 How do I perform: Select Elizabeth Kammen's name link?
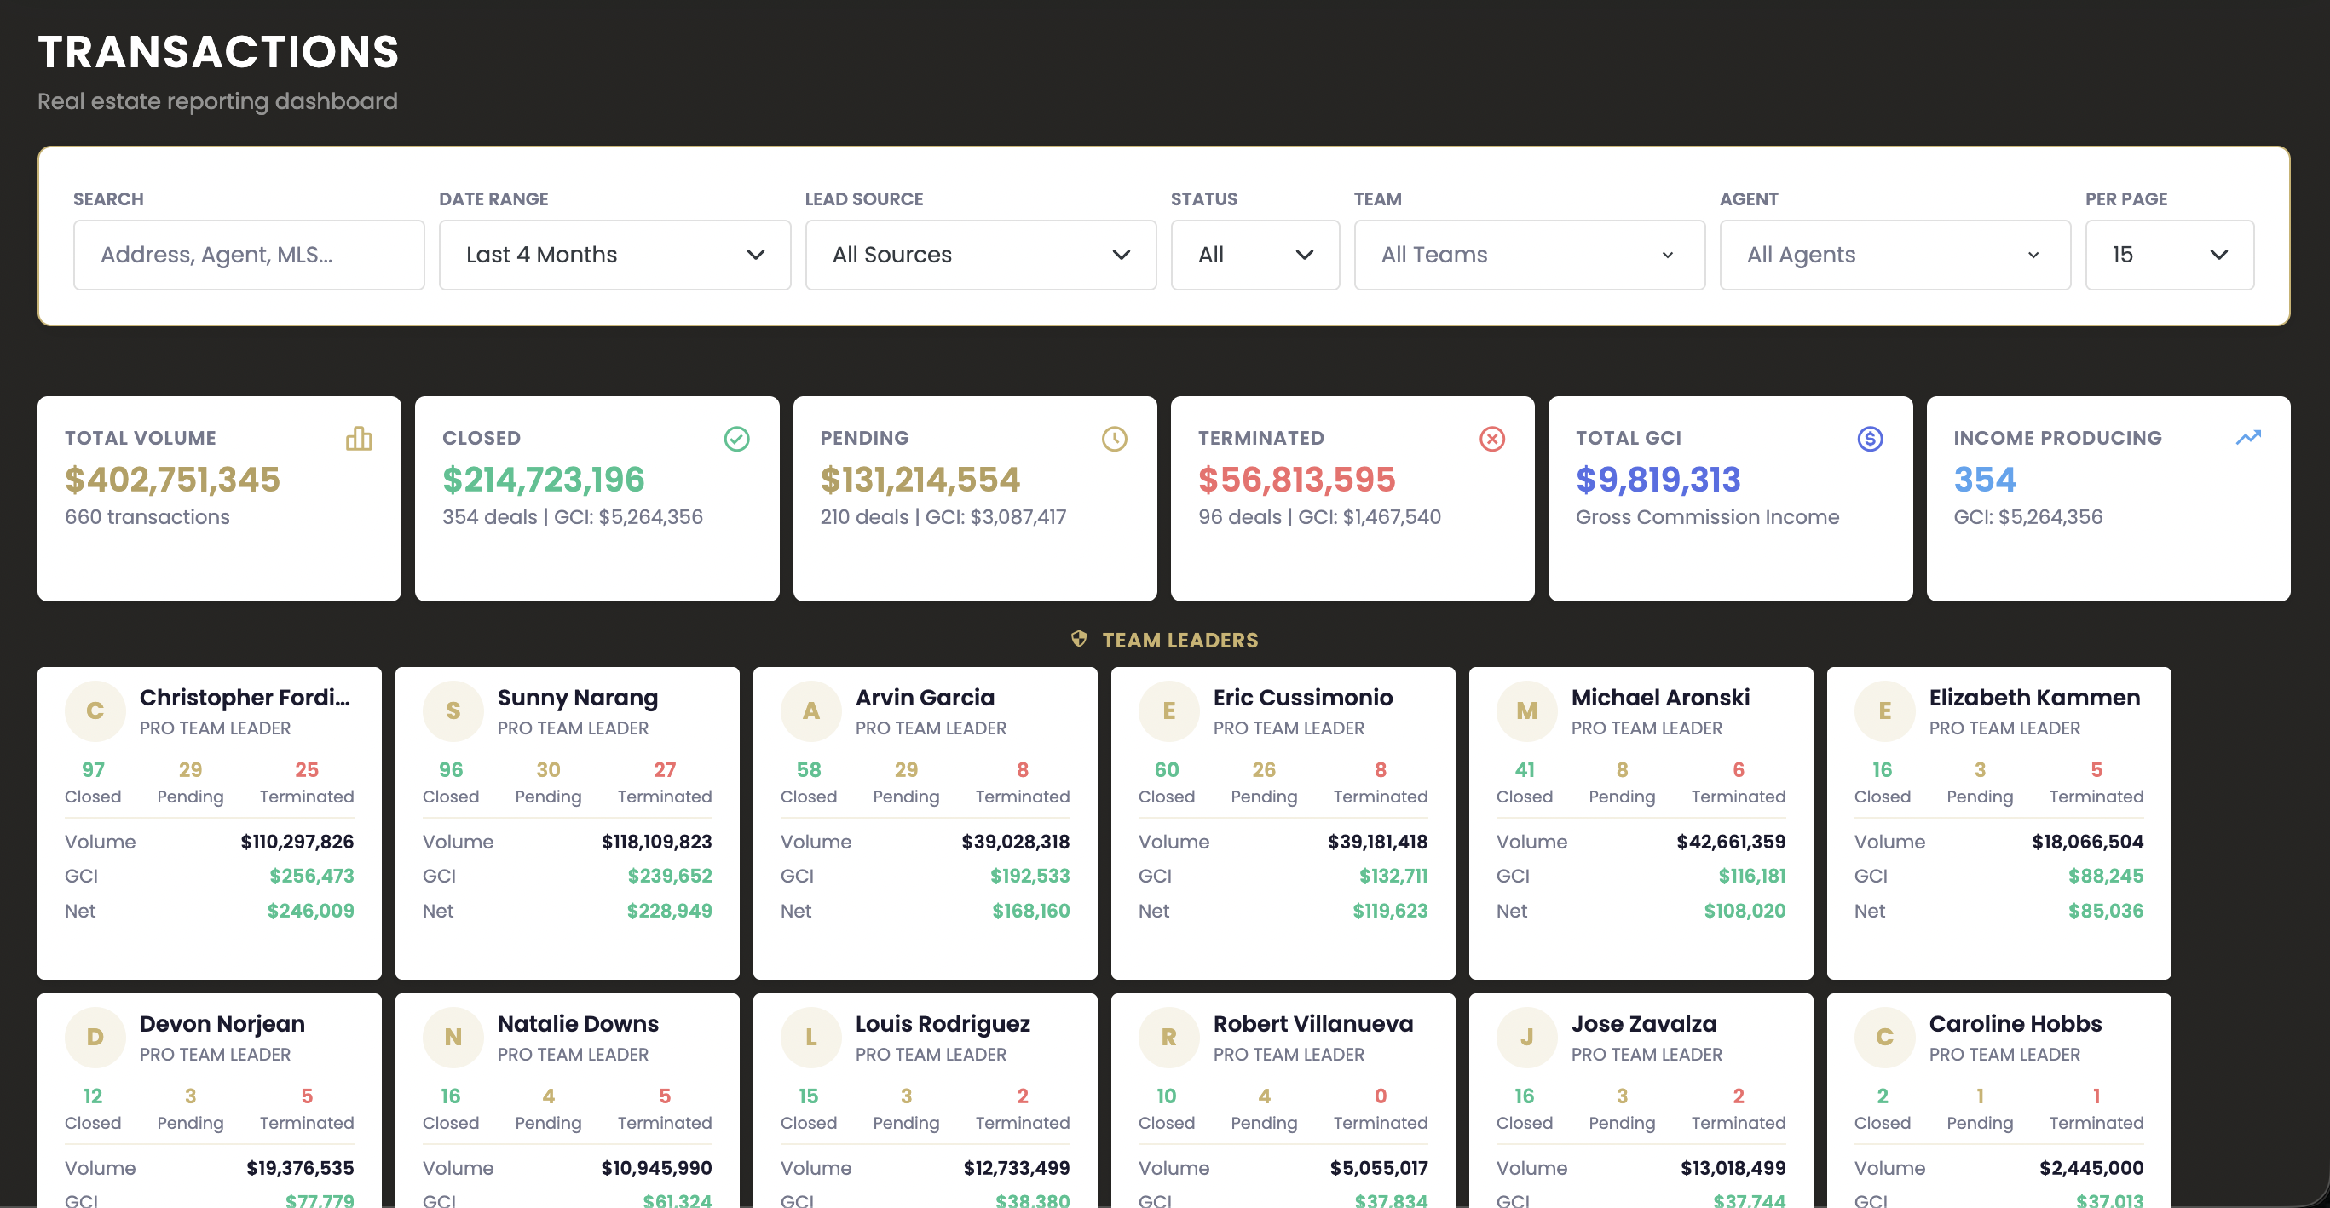coord(2033,697)
